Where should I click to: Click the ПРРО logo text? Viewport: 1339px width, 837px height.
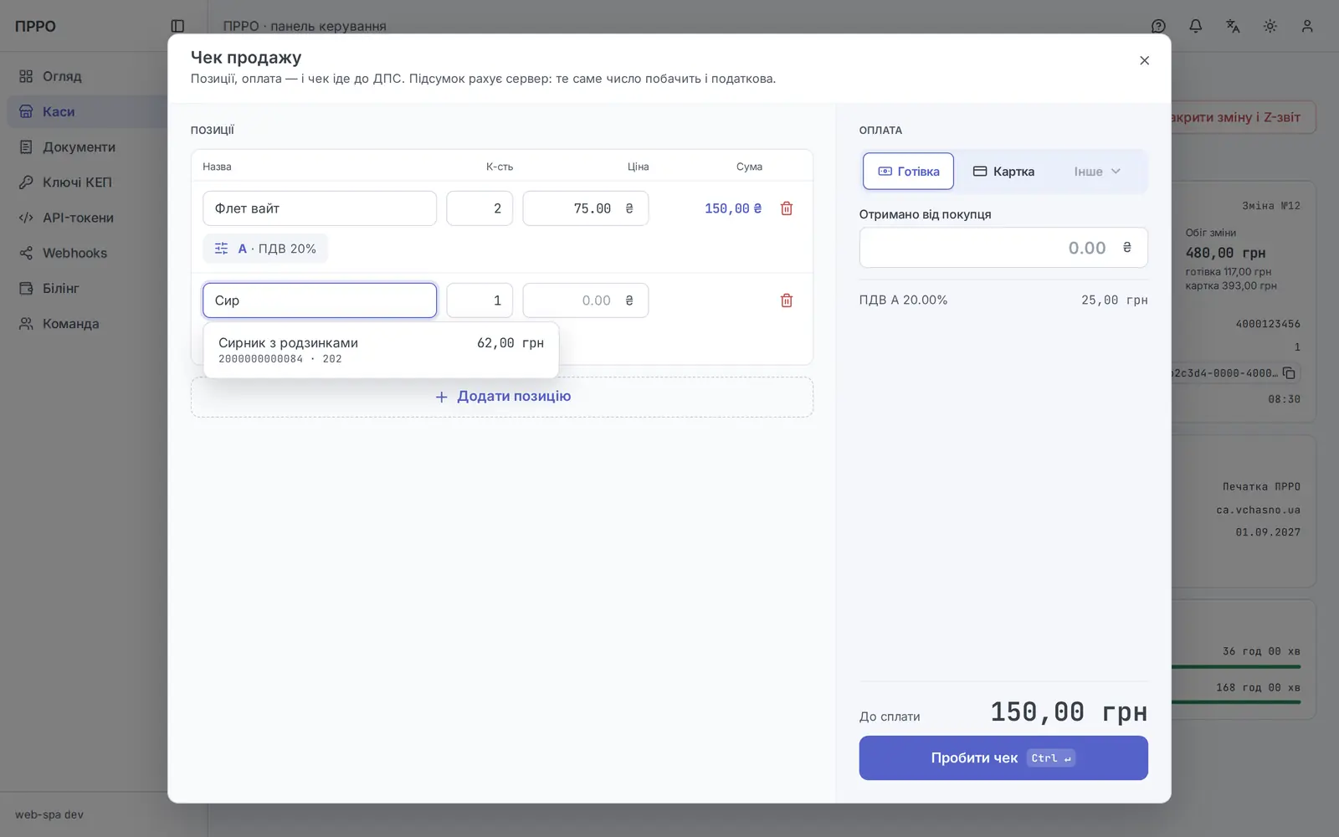click(x=35, y=26)
